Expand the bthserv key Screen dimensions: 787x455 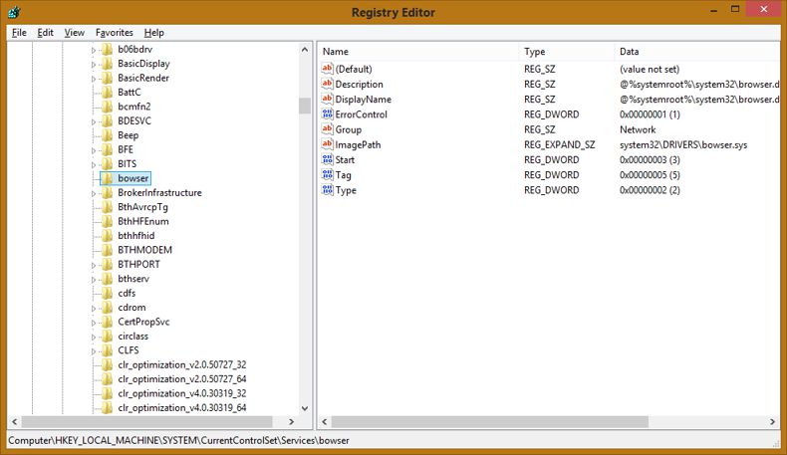[x=94, y=280]
